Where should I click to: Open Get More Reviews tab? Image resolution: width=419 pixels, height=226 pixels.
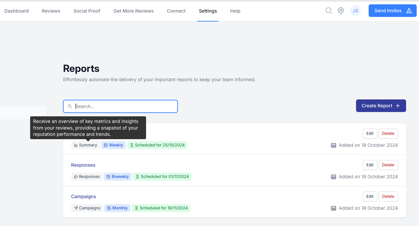(133, 11)
